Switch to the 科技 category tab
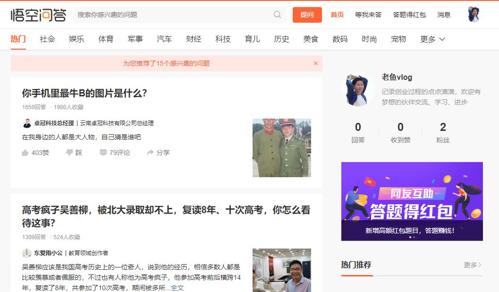The image size is (499, 292). [223, 39]
